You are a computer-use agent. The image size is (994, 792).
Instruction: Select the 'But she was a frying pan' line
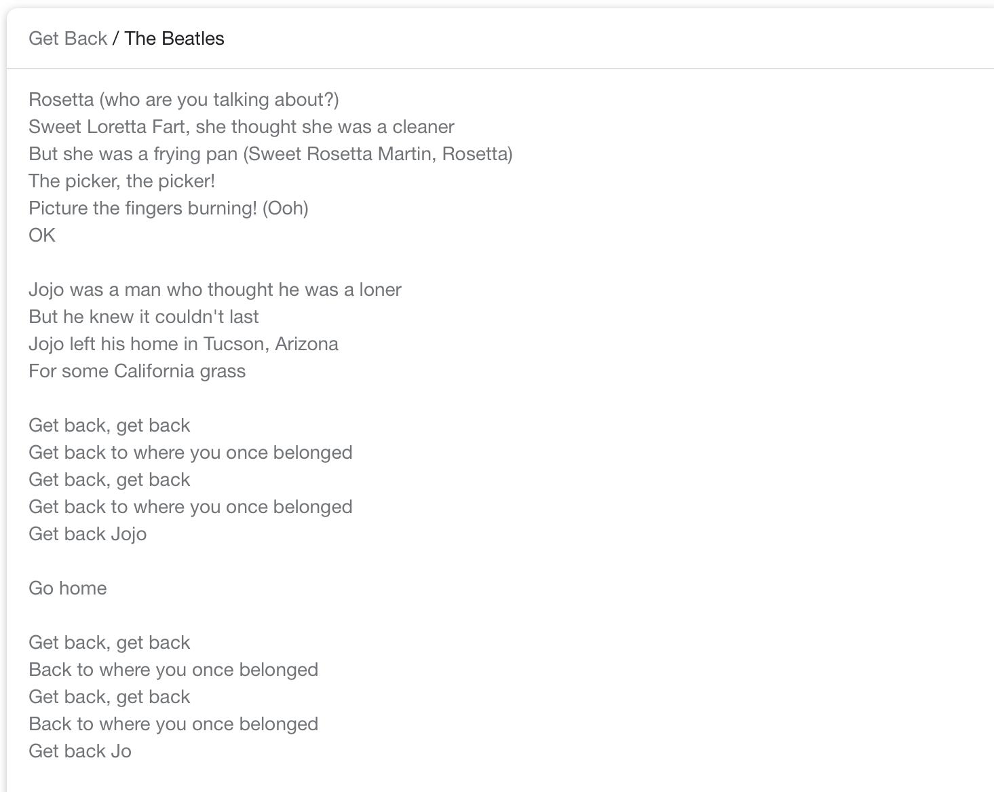(x=271, y=154)
